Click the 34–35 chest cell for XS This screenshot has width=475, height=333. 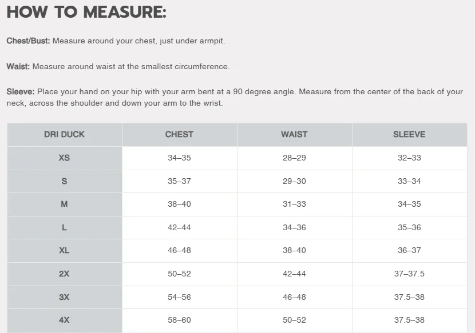179,158
